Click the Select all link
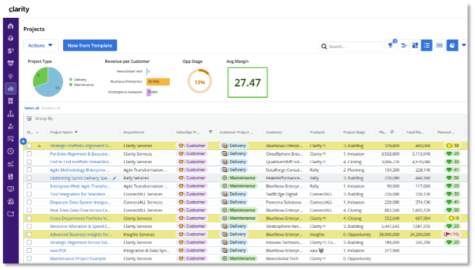 pyautogui.click(x=32, y=108)
